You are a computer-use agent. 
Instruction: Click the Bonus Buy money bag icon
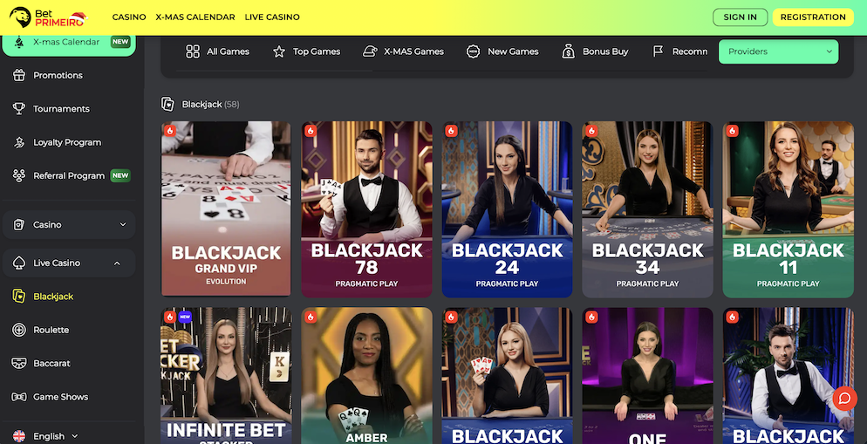569,51
